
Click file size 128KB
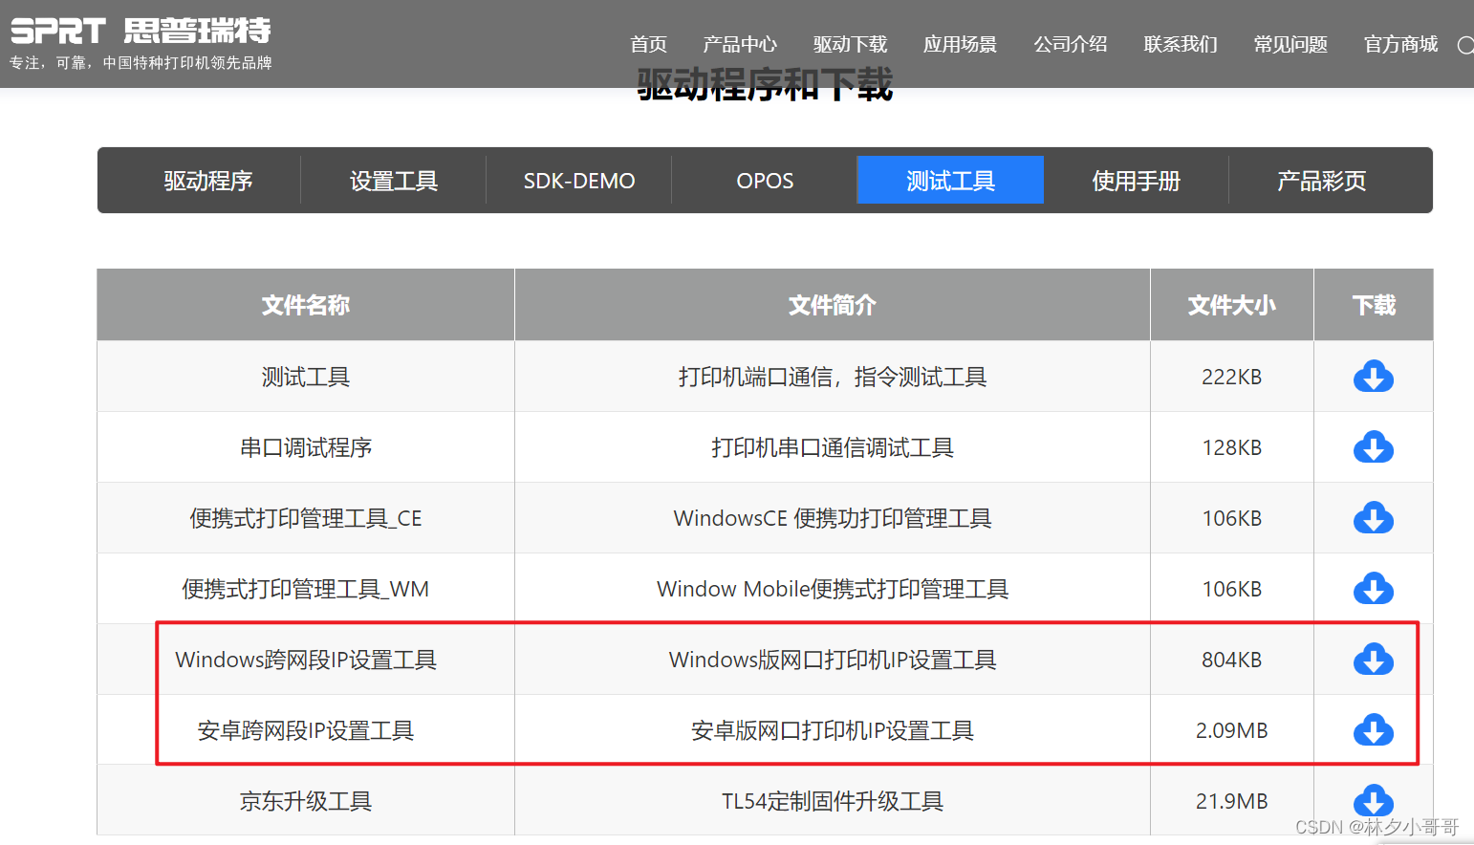(x=1232, y=447)
